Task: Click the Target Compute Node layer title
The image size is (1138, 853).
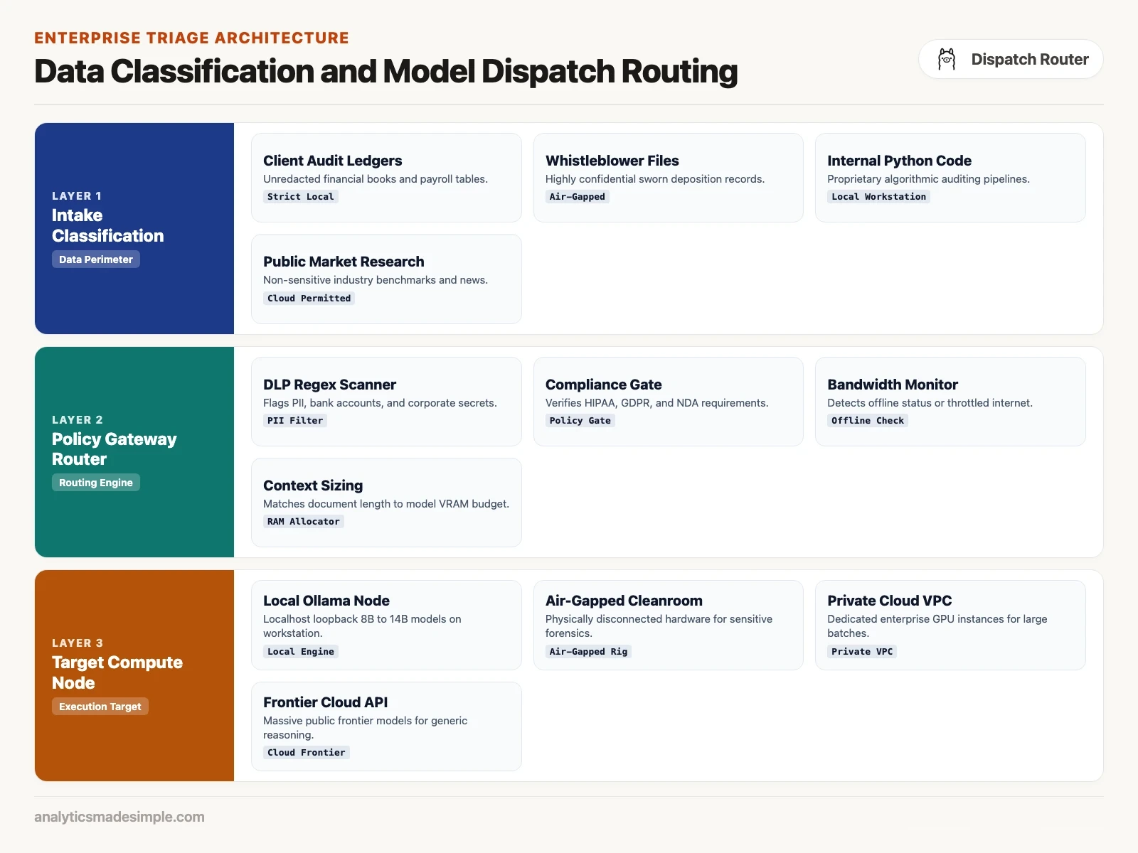Action: tap(117, 672)
